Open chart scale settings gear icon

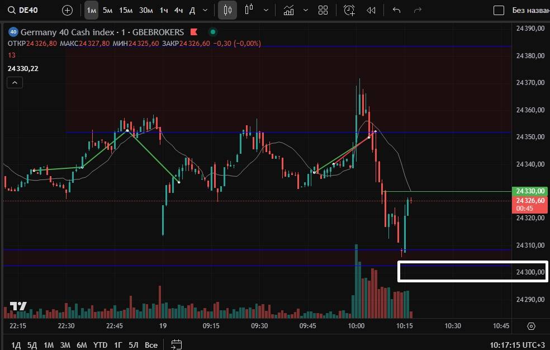coord(531,326)
